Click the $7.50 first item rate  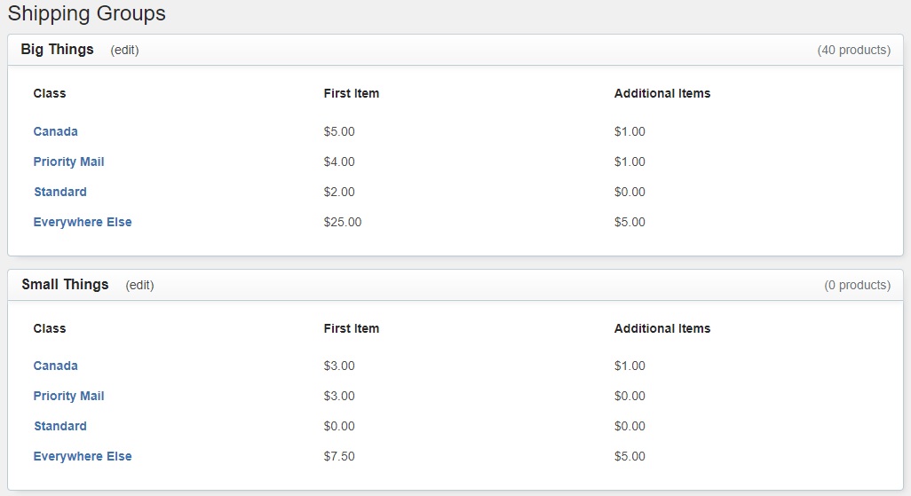(x=338, y=456)
